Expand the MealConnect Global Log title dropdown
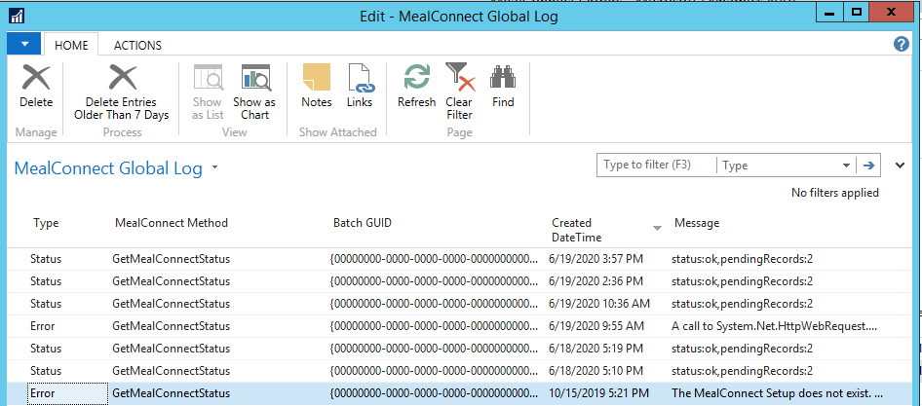Screen dimensions: 922x406 [214, 168]
